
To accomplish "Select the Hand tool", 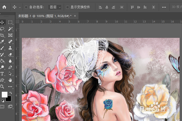I will 10,80.
